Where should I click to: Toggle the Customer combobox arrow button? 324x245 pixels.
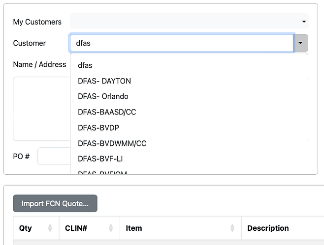(301, 43)
